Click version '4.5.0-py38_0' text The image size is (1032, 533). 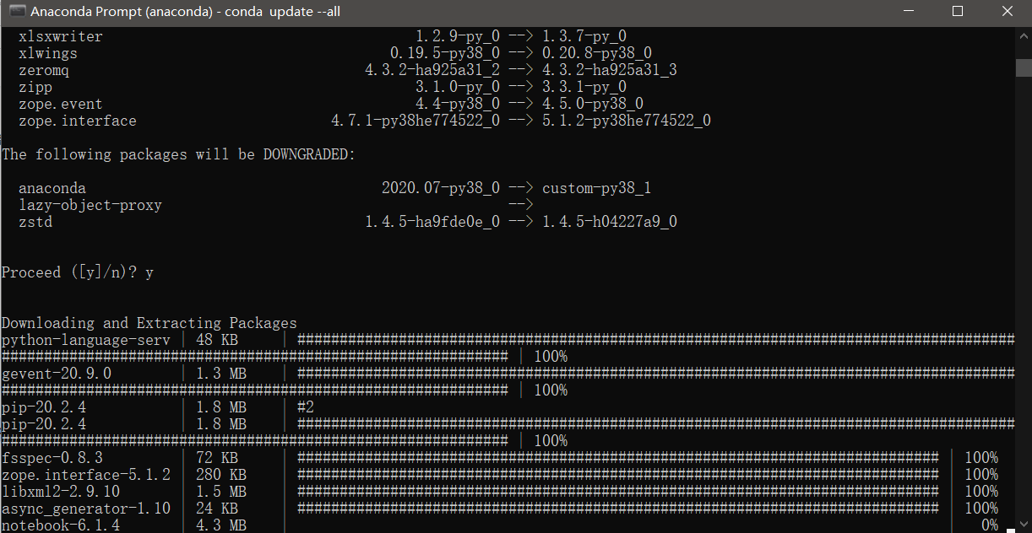tap(593, 105)
